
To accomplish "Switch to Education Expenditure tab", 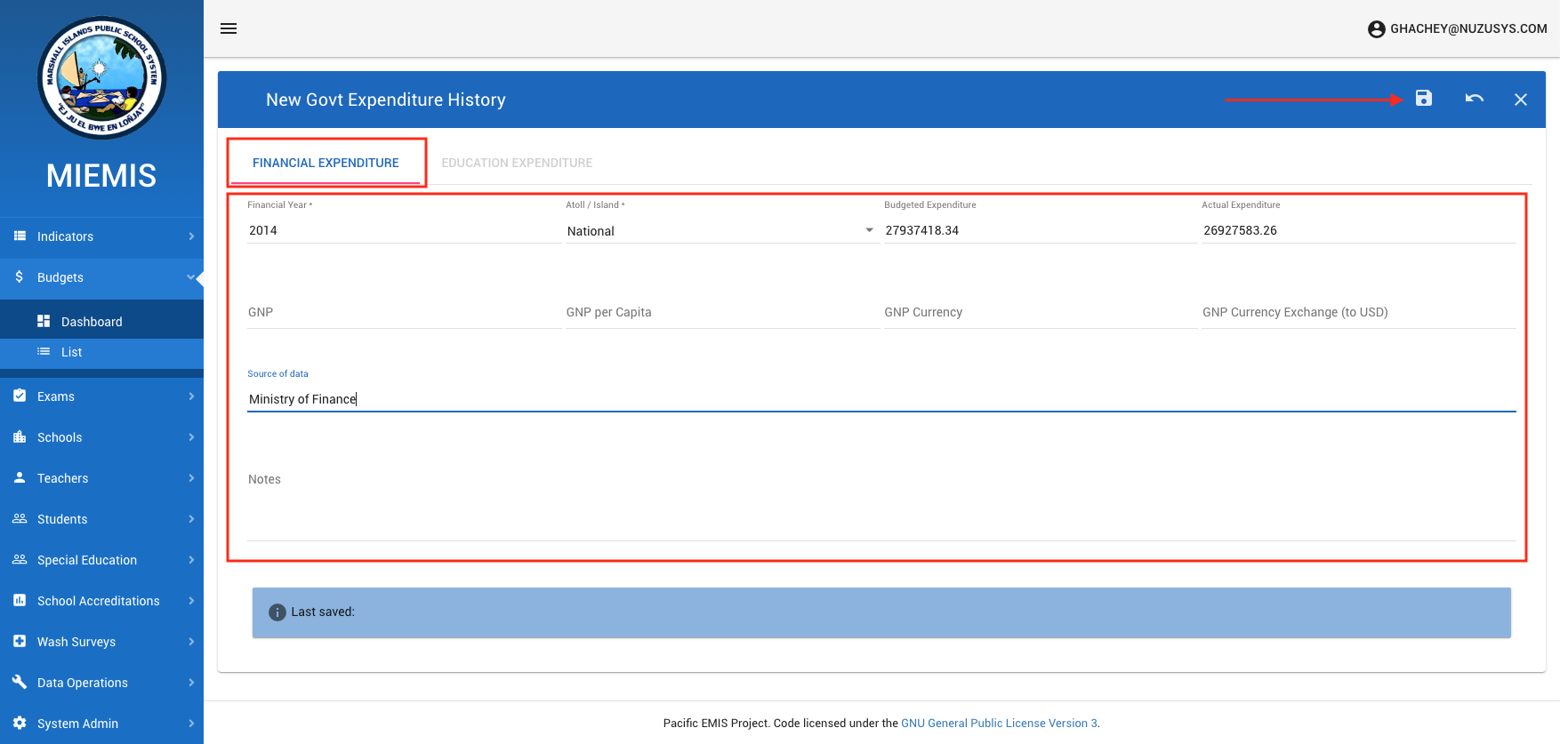I will pos(517,163).
